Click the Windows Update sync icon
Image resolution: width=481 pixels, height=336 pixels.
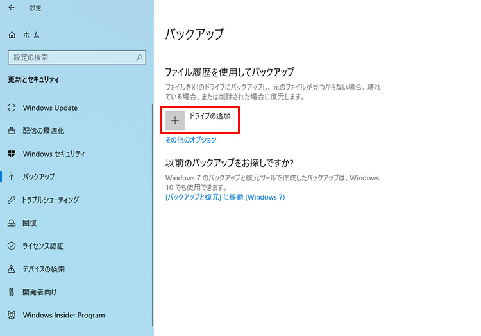click(x=12, y=108)
